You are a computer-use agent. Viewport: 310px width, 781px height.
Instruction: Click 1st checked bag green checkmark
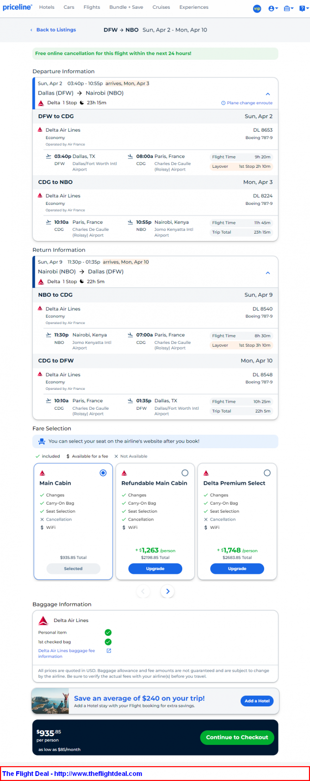[x=108, y=642]
